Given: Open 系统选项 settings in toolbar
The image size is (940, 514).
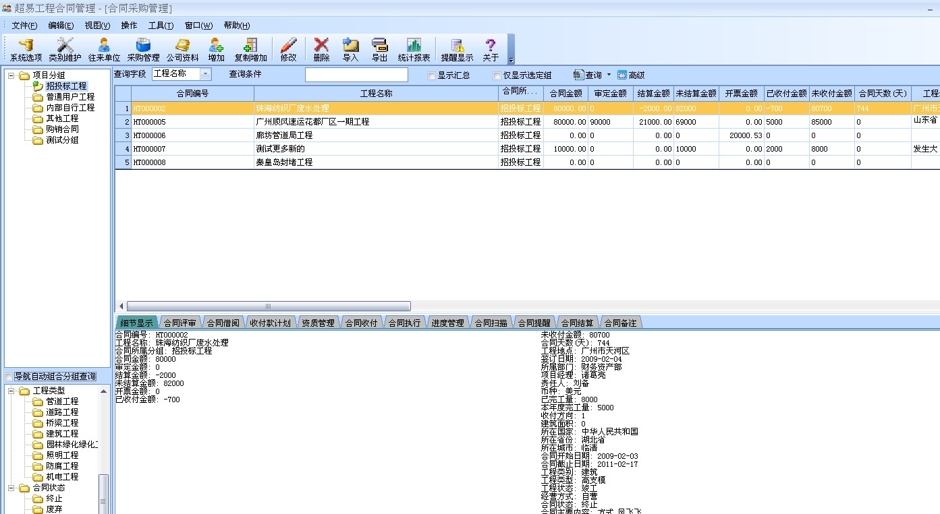Looking at the screenshot, I should coord(26,49).
